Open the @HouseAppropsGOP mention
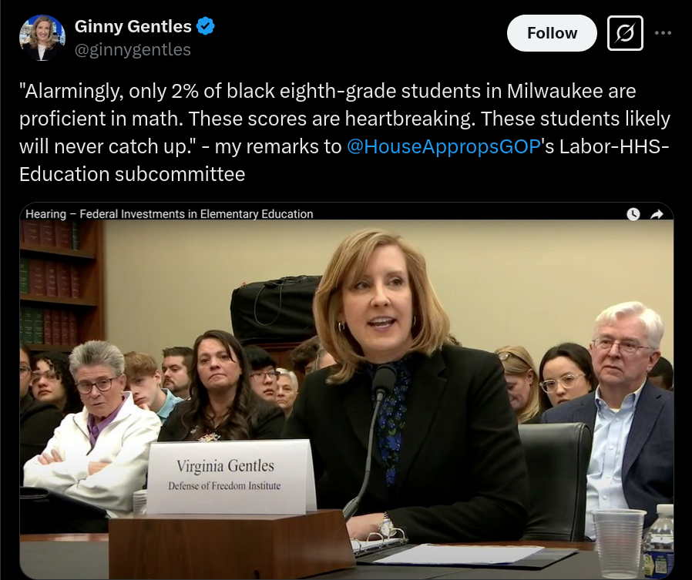The width and height of the screenshot is (692, 580). click(x=444, y=146)
